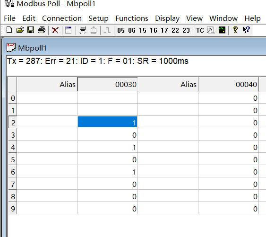Click the 00040 column header
The image size is (266, 237).
pyautogui.click(x=229, y=84)
